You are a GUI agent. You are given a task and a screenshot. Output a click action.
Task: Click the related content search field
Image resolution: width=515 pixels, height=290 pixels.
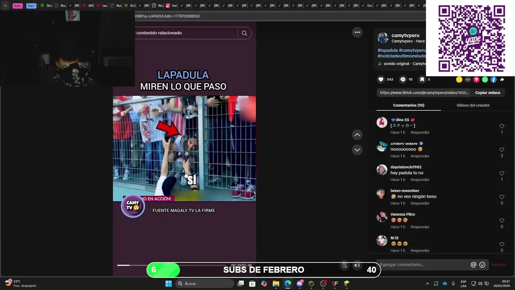click(187, 33)
